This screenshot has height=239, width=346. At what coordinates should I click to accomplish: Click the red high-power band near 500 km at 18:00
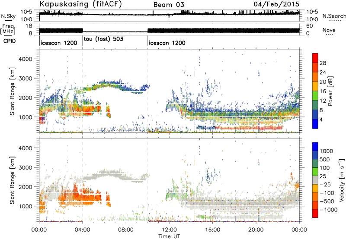point(250,127)
